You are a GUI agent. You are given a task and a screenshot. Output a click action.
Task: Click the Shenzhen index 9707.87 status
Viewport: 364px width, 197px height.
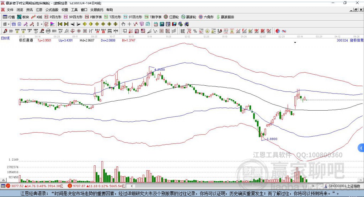[x=96, y=186]
